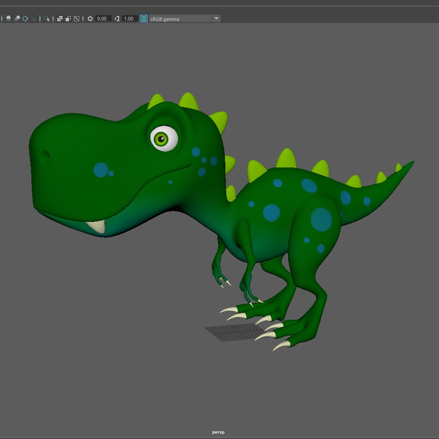Open the sRGB gamma view transform box
Image resolution: width=439 pixels, height=439 pixels.
click(x=180, y=19)
